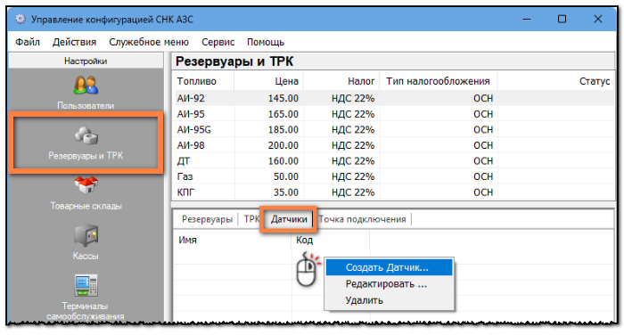Select the КПГ fuel row

(394, 192)
